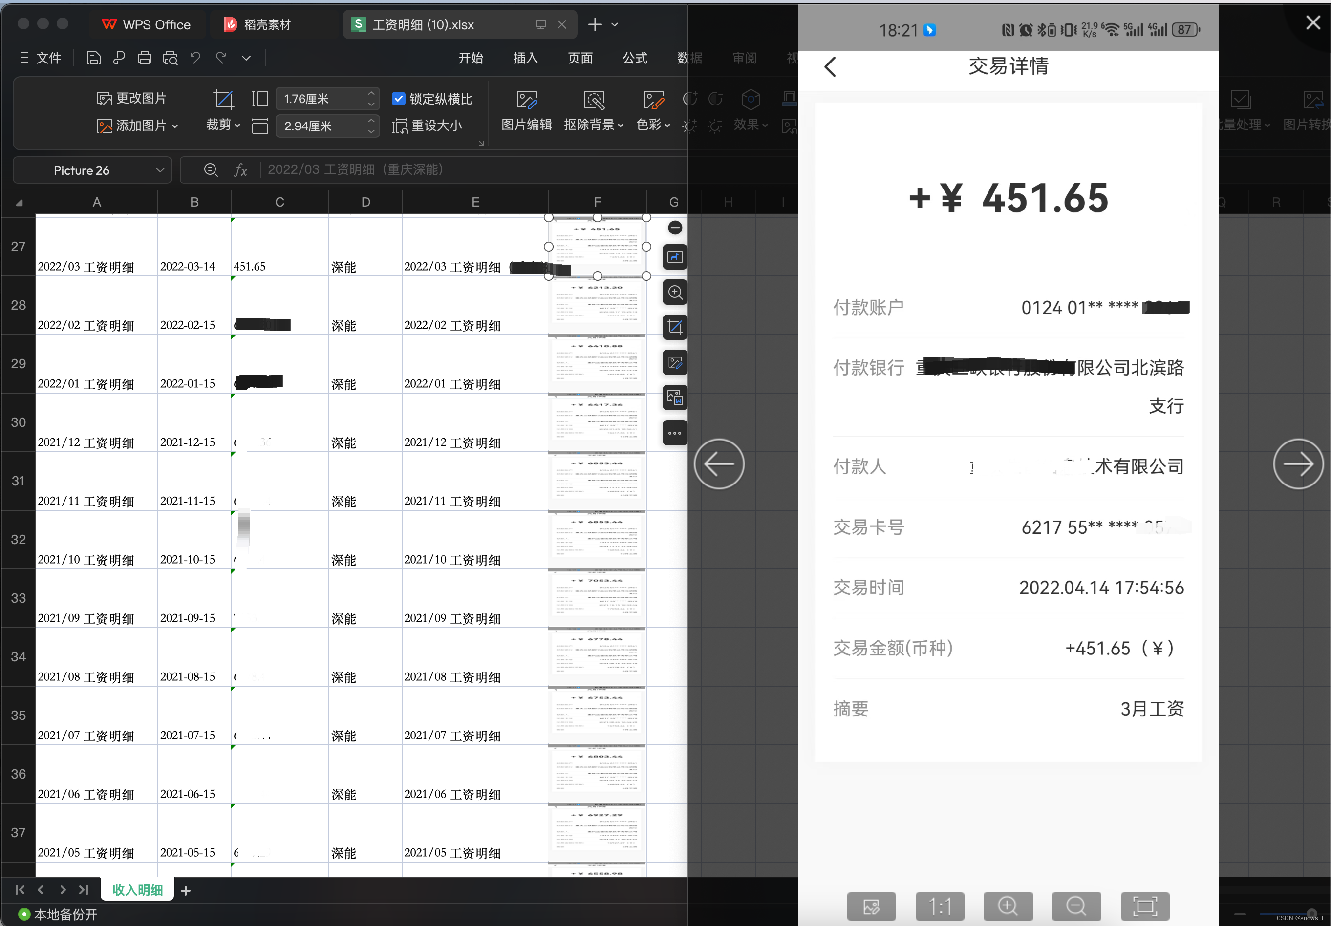Toggle the Lock Aspect Ratio (锁定纵横比) checkbox
Viewport: 1331px width, 926px height.
coord(398,99)
